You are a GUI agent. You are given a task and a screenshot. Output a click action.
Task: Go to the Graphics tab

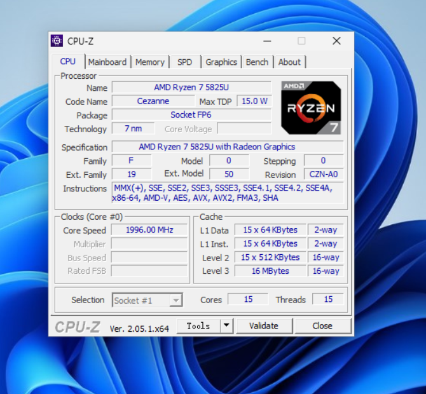(x=221, y=62)
